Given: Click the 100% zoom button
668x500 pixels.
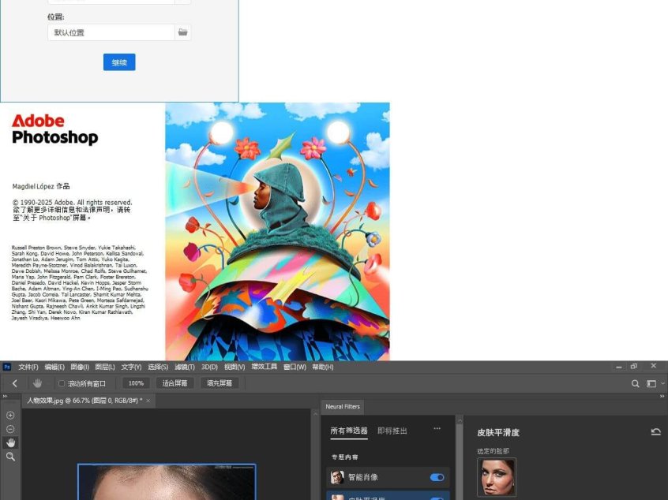Looking at the screenshot, I should point(136,383).
